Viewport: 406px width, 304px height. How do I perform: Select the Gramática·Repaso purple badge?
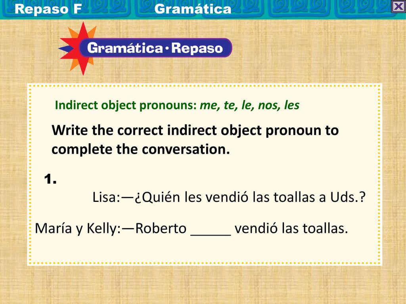155,48
